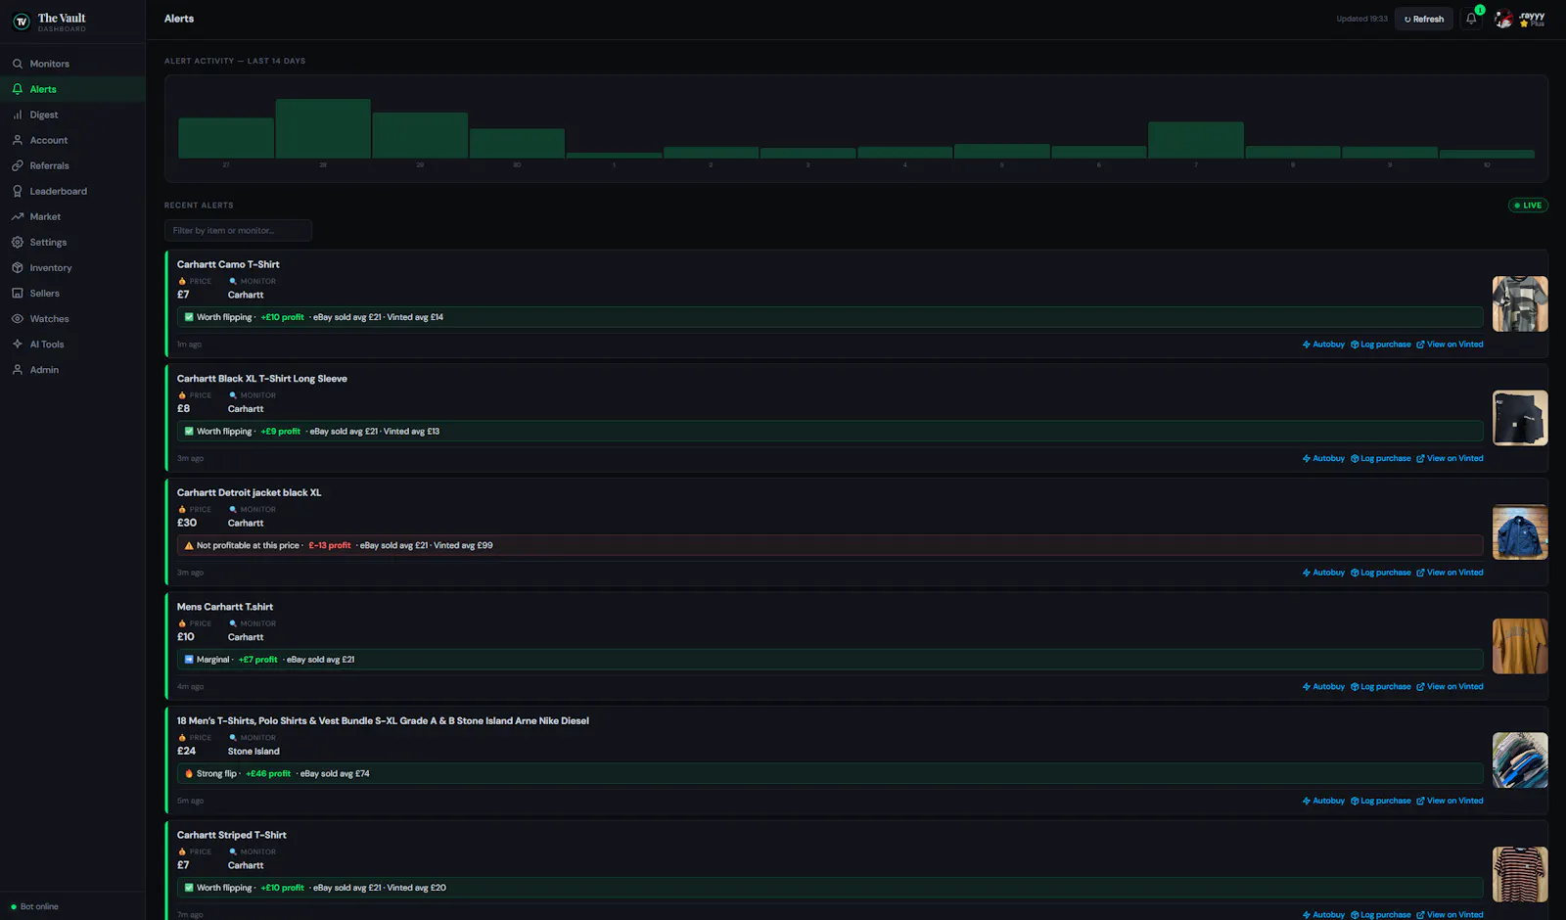Autobuy the Mens Carhartt T.shirt
1566x920 pixels.
(x=1323, y=687)
